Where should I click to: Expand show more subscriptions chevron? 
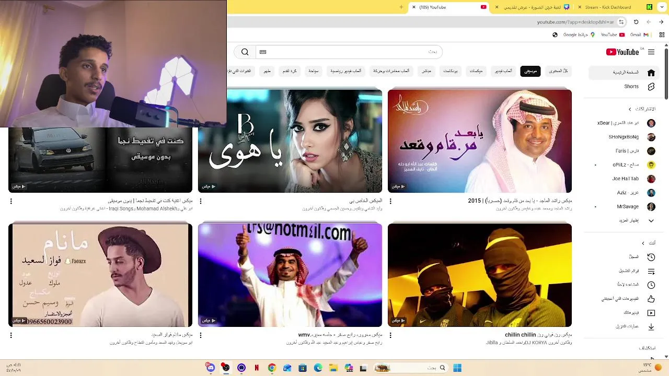pos(651,221)
